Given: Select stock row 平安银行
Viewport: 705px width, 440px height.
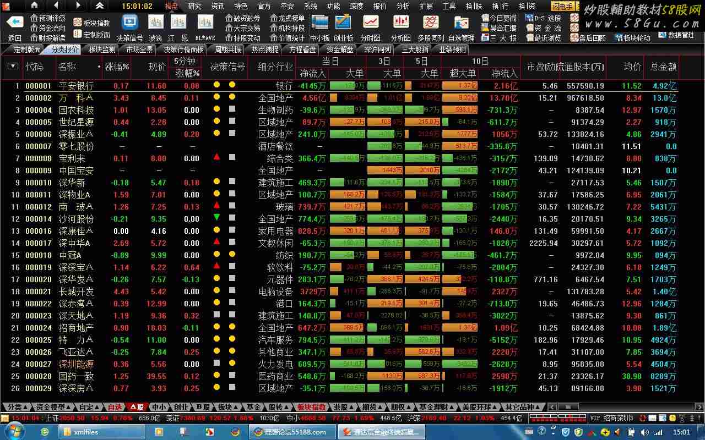Looking at the screenshot, I should (x=339, y=86).
